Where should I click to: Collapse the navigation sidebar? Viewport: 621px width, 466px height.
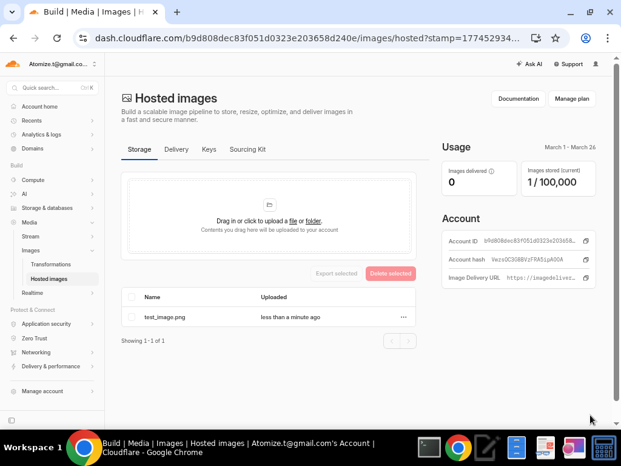(11, 420)
